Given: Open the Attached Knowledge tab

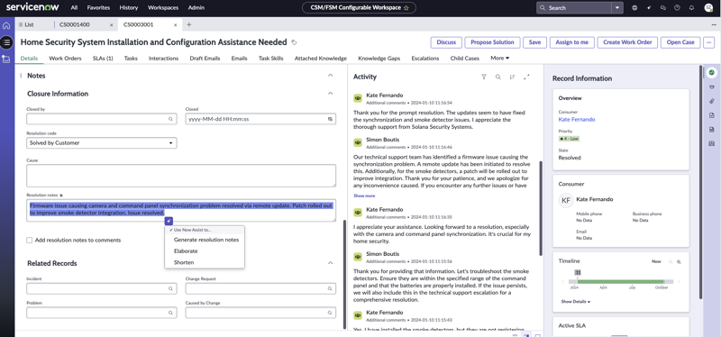Looking at the screenshot, I should [321, 59].
